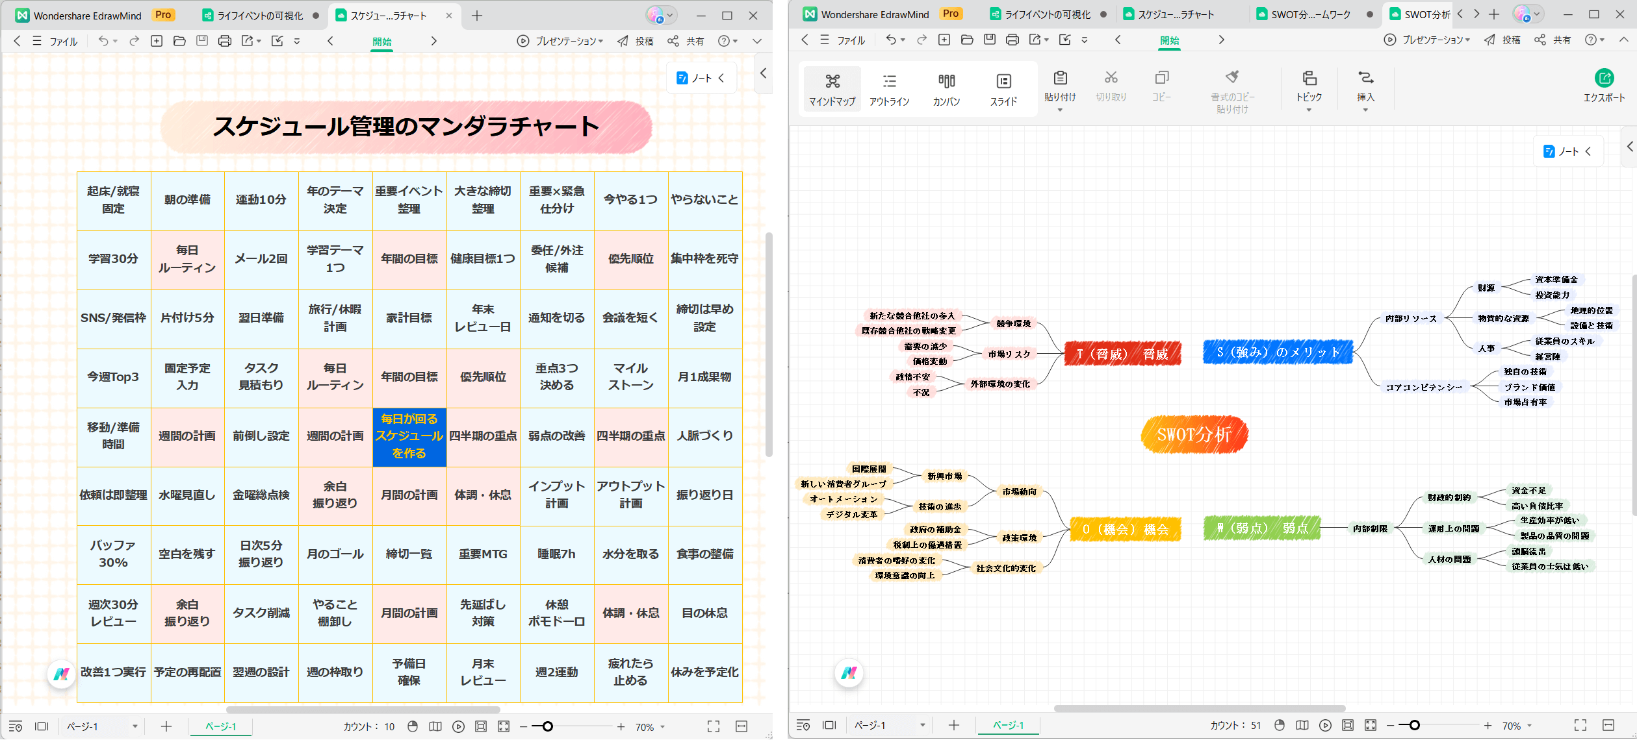Screen dimensions: 1637x740
Task: Switch to the アウトライン (outline) view
Action: (889, 88)
